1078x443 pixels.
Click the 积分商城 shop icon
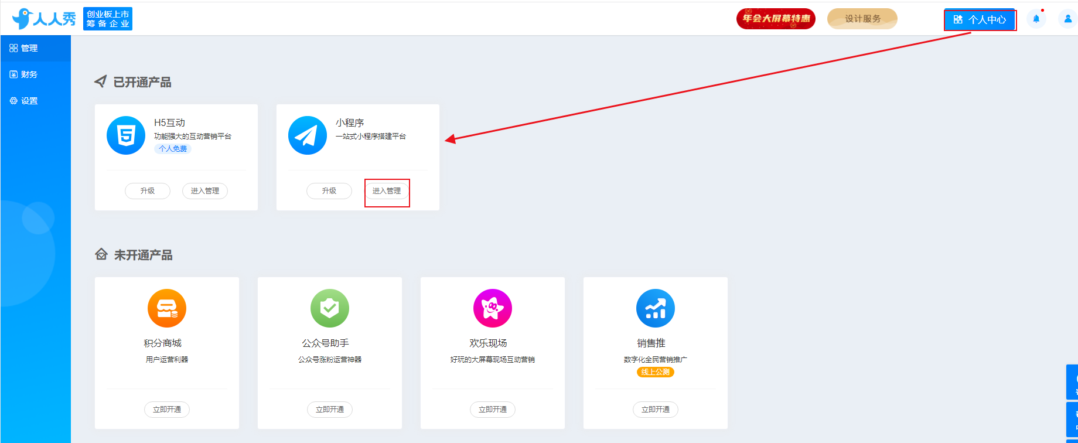(167, 308)
